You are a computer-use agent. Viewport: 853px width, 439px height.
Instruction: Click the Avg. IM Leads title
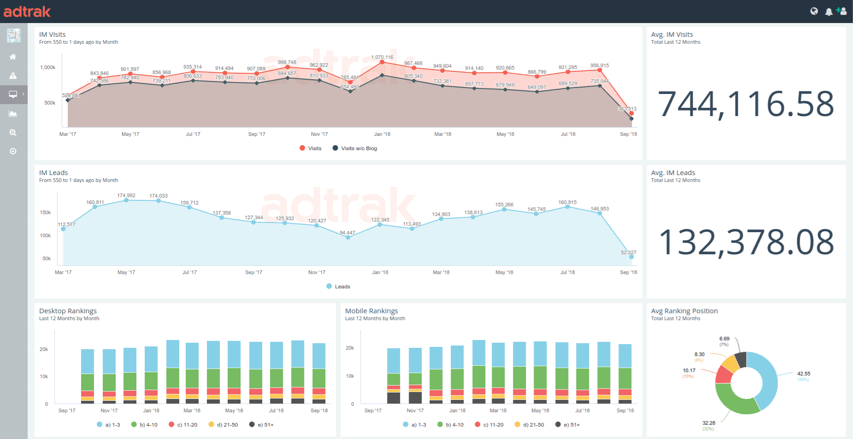(673, 173)
